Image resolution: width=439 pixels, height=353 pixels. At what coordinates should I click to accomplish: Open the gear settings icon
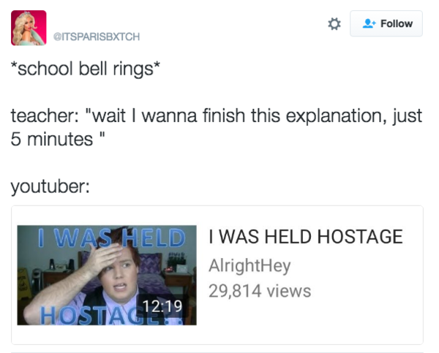[334, 24]
